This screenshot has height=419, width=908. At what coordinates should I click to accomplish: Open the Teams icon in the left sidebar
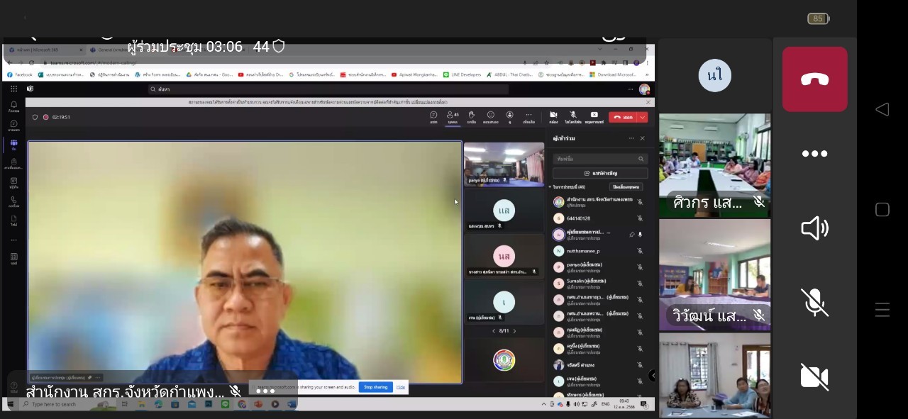click(13, 145)
